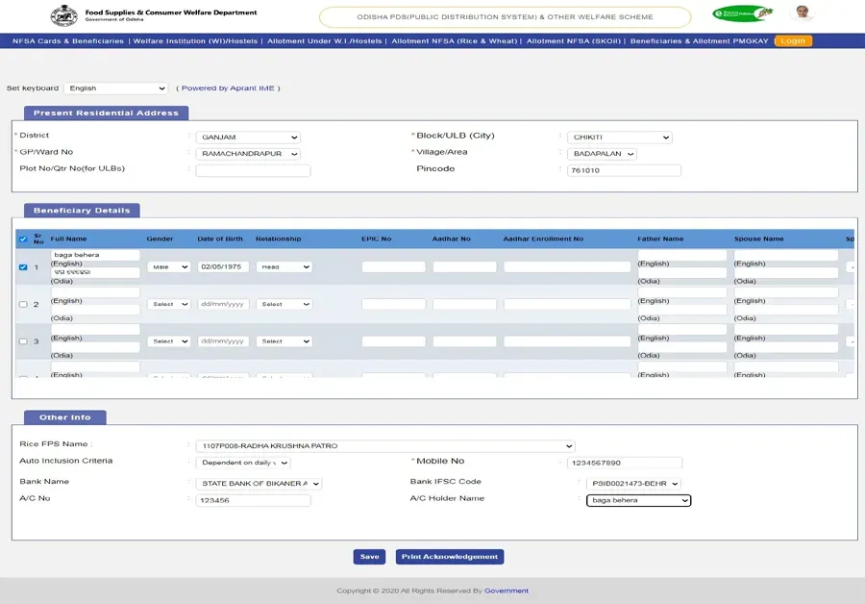Check beneficiary row 3 checkbox
Screen dimensions: 865x604
click(23, 341)
